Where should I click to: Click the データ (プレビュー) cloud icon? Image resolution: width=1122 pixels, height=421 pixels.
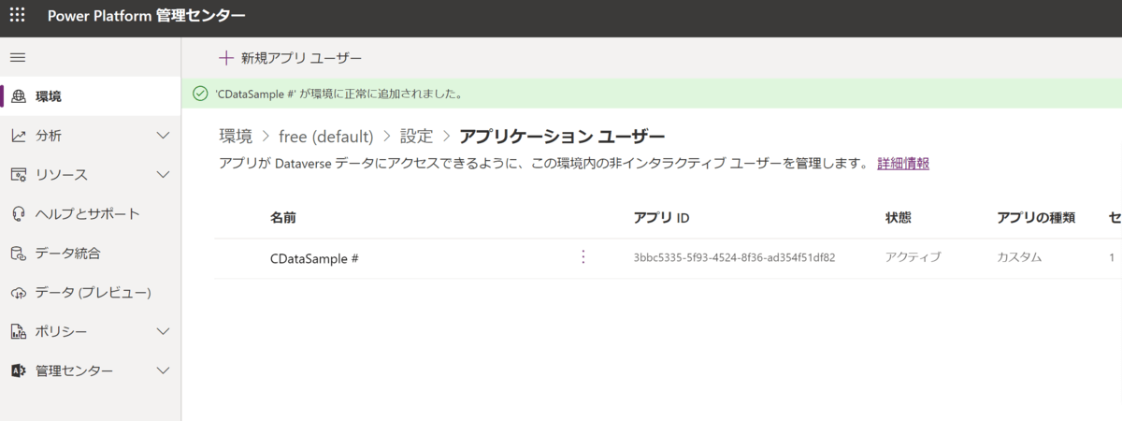18,293
